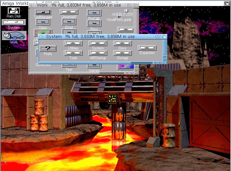This screenshot has height=171, width=231.
Task: Select the Opus drawer icon
Action: click(x=43, y=22)
